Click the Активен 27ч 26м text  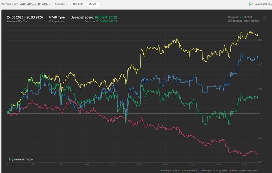click(17, 21)
